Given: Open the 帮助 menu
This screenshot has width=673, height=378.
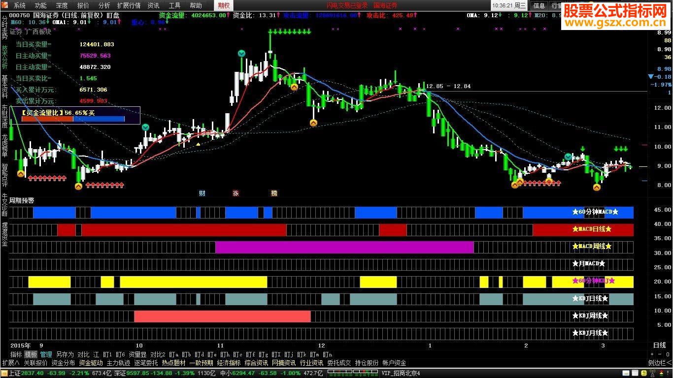Looking at the screenshot, I should coord(196,5).
